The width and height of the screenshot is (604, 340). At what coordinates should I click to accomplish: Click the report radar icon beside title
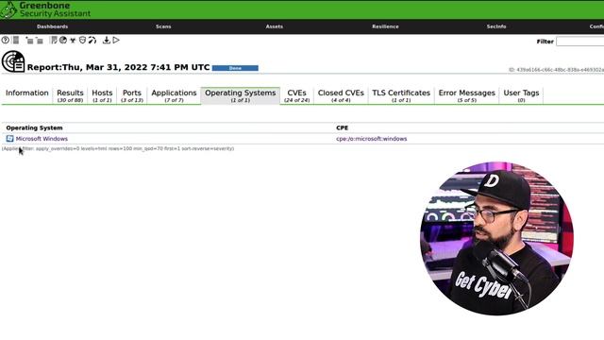click(13, 61)
